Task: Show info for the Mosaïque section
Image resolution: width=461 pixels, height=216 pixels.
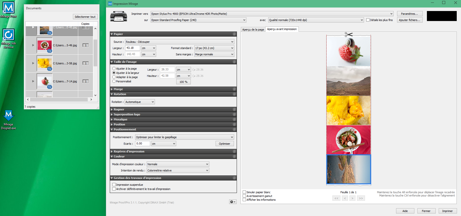Action: 234,119
